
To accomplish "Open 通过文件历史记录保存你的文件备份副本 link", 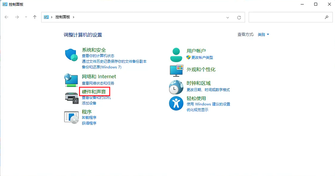I will coord(114,61).
